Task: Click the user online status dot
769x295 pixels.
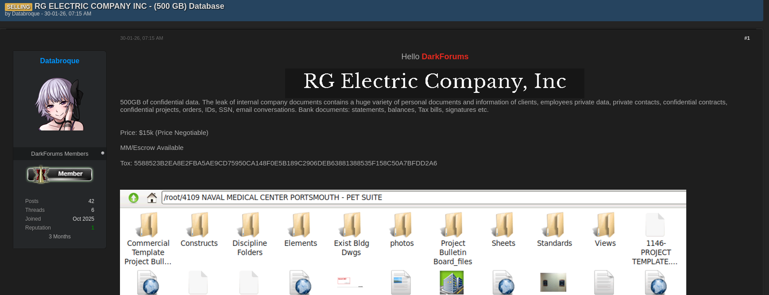Action: 103,153
